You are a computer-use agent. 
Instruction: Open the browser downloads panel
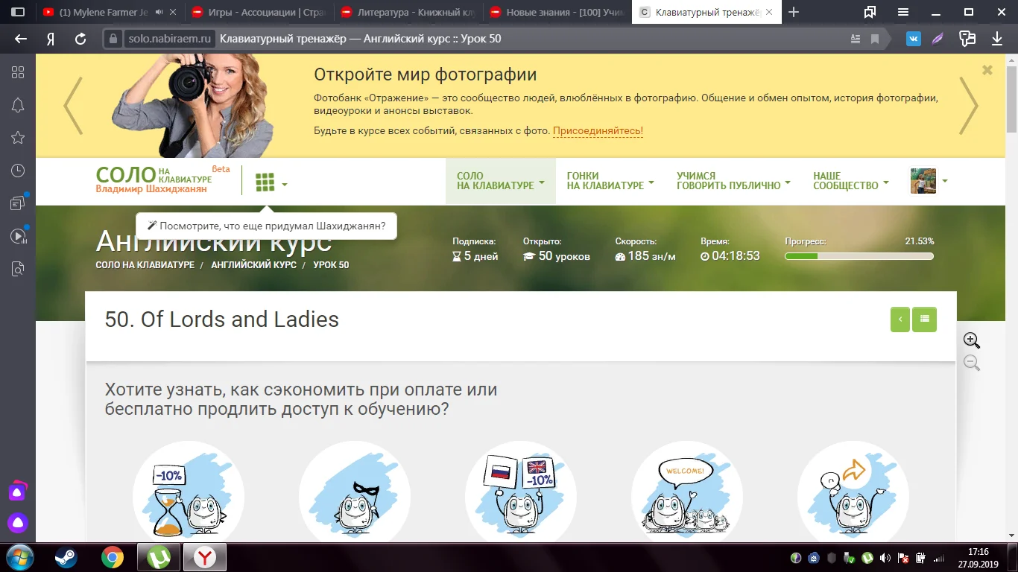point(997,39)
